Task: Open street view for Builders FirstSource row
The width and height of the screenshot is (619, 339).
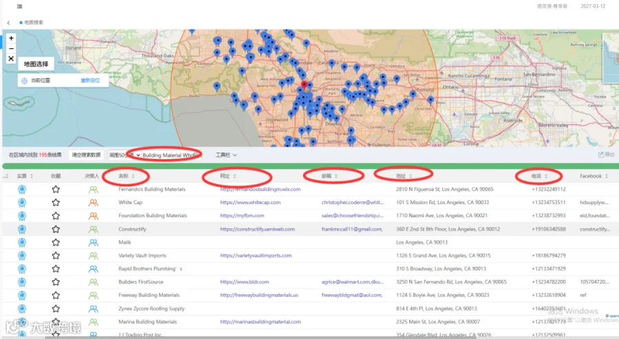Action: click(22, 282)
